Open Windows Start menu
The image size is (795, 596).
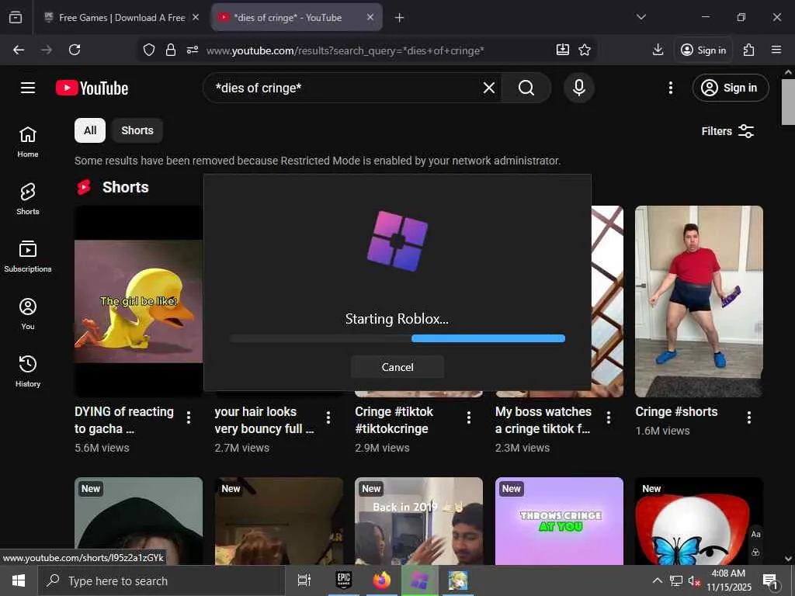19,580
